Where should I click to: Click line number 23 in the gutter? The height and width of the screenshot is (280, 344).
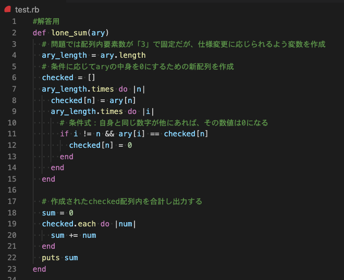pyautogui.click(x=12, y=269)
